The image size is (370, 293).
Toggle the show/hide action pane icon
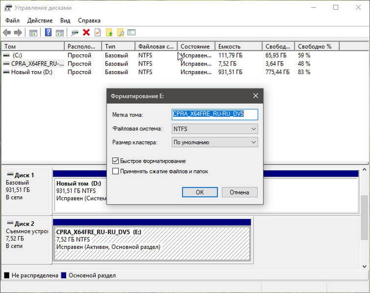(x=60, y=32)
